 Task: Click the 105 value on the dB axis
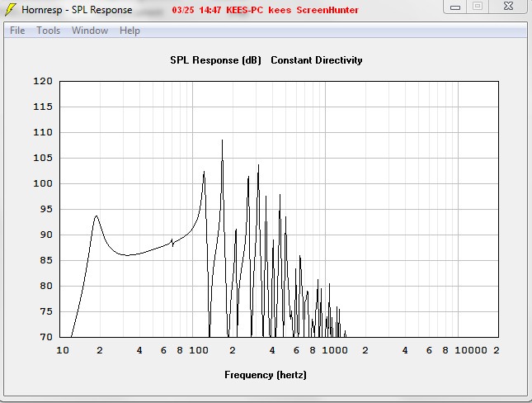[x=43, y=158]
